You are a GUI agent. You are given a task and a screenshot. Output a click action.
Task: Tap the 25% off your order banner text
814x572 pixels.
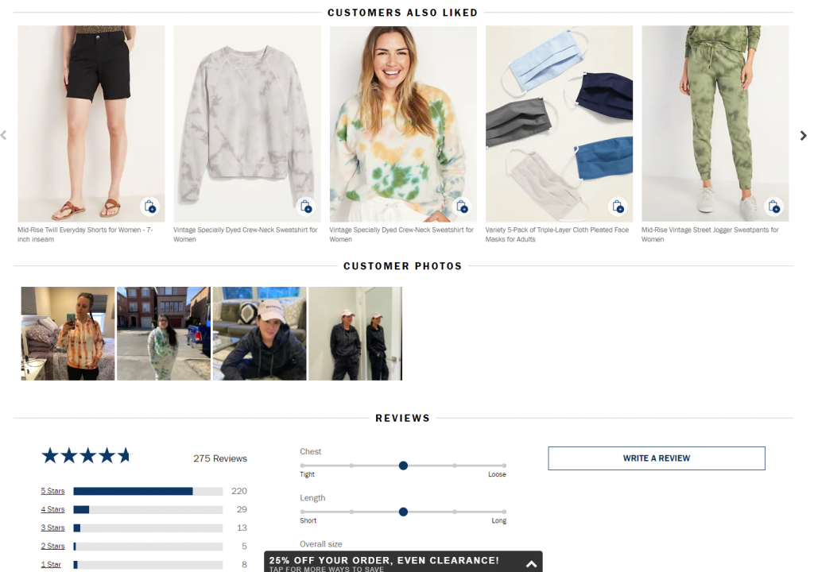pos(384,561)
